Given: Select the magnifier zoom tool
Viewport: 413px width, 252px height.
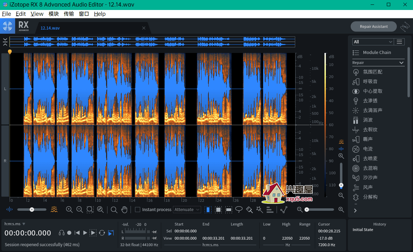Looking at the screenshot, I should click(114, 209).
